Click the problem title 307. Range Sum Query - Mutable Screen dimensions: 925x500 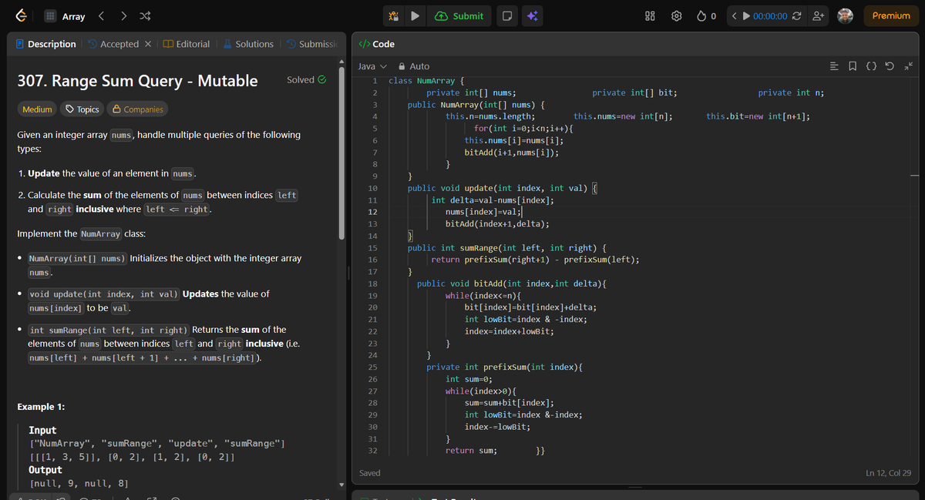(137, 81)
